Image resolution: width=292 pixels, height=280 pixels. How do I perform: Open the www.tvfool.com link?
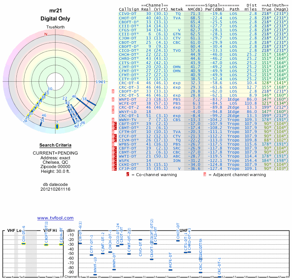(x=55, y=218)
